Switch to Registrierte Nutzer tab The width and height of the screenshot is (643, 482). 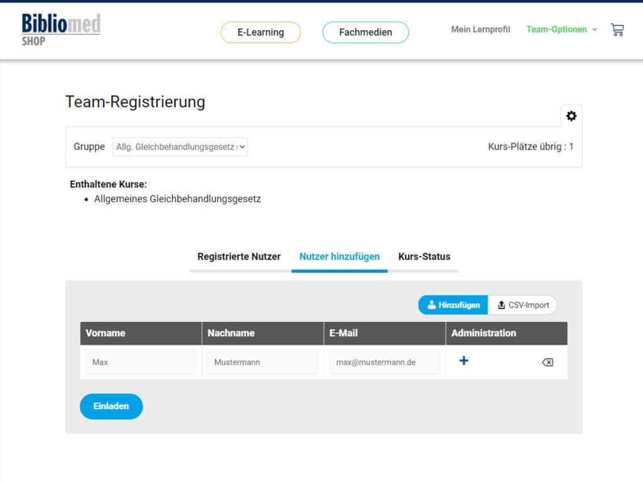tap(239, 257)
